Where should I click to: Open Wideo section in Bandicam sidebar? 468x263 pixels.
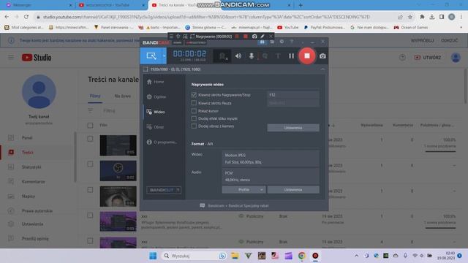click(156, 112)
